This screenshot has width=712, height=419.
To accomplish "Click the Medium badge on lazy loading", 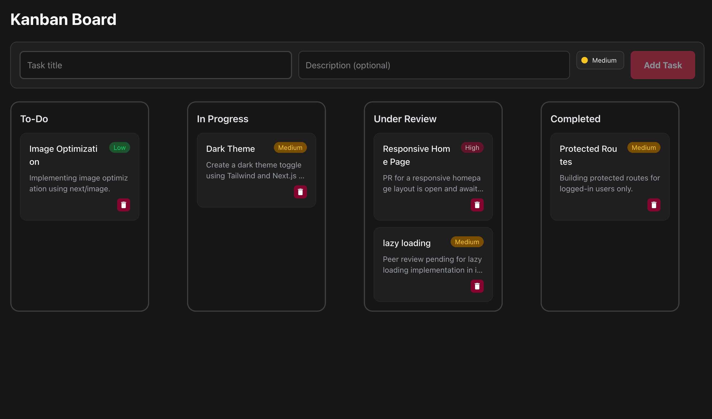I will click(x=467, y=242).
